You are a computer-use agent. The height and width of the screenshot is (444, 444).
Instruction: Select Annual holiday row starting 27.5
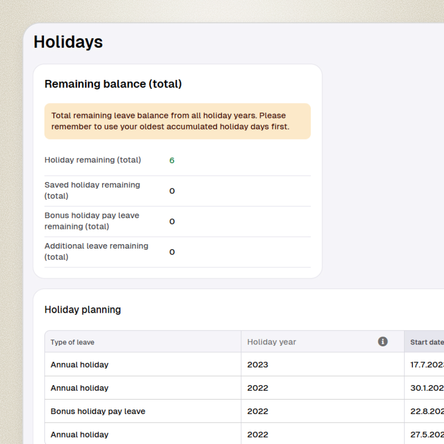[x=79, y=434]
